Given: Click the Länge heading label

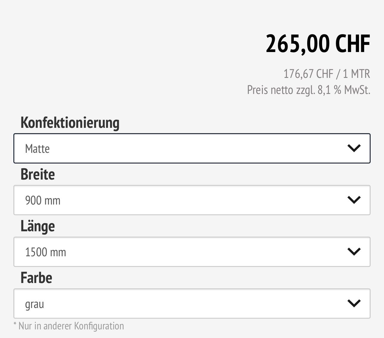Looking at the screenshot, I should pos(38,226).
